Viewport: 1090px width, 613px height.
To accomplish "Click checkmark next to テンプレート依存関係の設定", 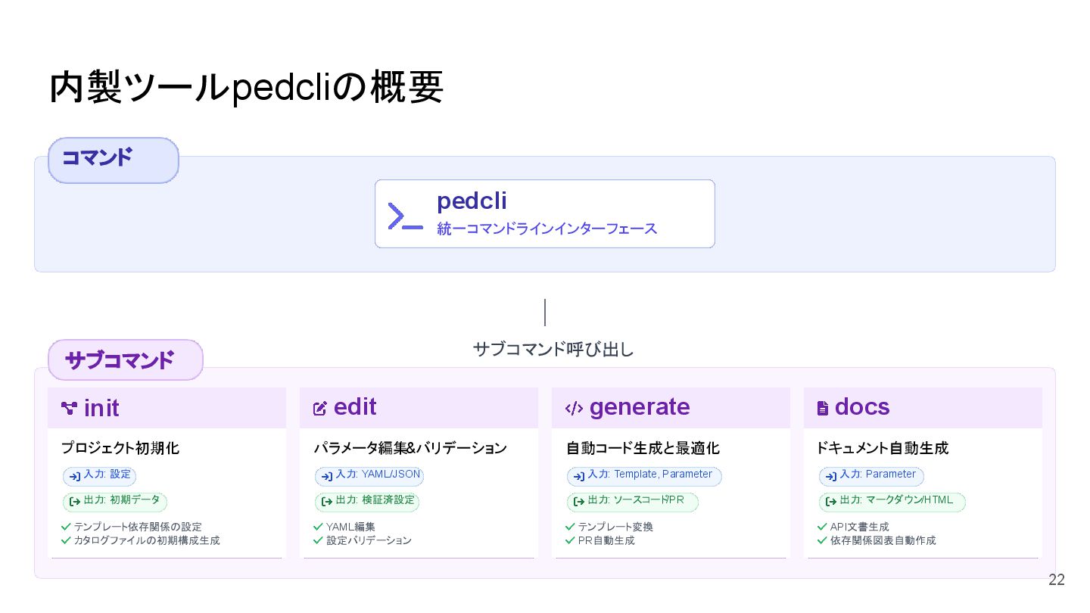I will pyautogui.click(x=66, y=527).
